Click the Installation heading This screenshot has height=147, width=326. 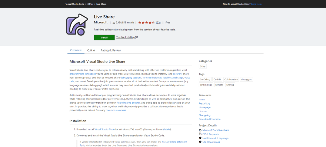coord(78,121)
